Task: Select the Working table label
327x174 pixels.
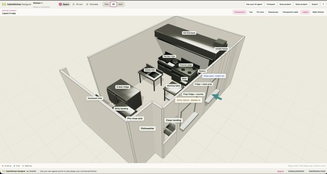Action: tap(173, 86)
